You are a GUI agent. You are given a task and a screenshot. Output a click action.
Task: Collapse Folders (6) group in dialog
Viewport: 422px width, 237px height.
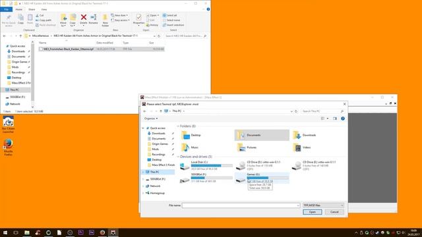178,126
